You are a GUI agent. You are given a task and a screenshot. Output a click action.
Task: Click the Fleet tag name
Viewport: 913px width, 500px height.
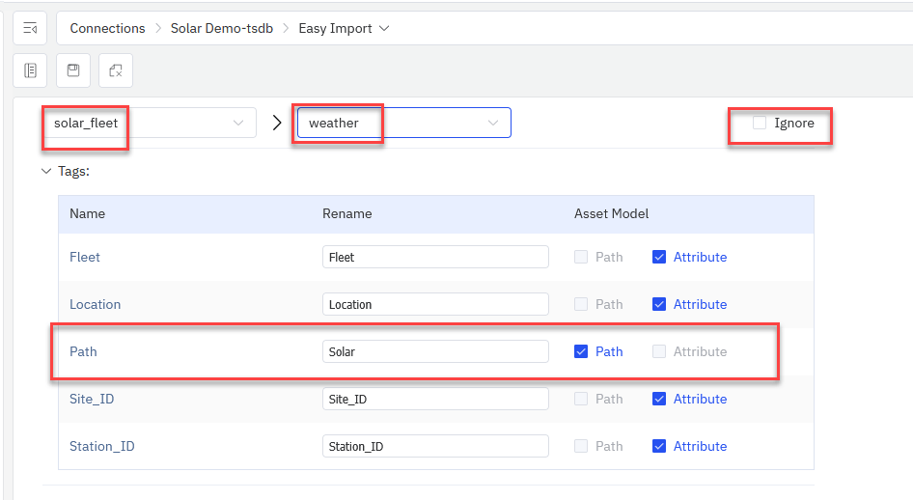(x=85, y=257)
